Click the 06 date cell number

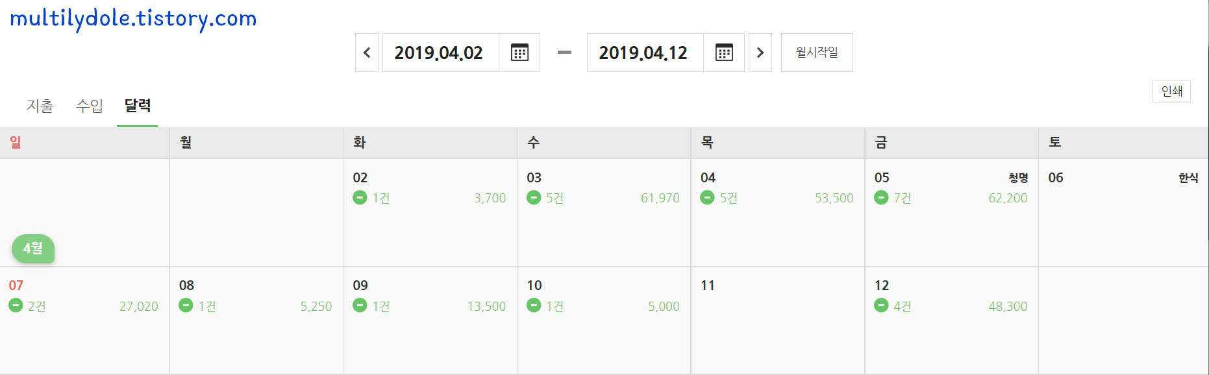click(x=1056, y=178)
